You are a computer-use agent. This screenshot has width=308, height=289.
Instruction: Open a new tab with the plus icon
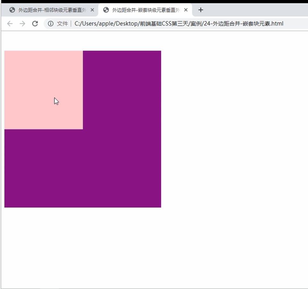tap(200, 10)
